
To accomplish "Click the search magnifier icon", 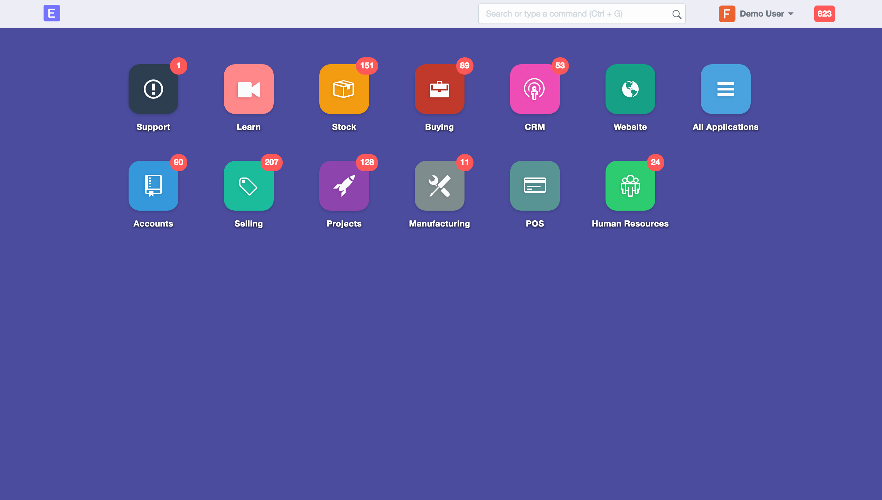I will 676,14.
